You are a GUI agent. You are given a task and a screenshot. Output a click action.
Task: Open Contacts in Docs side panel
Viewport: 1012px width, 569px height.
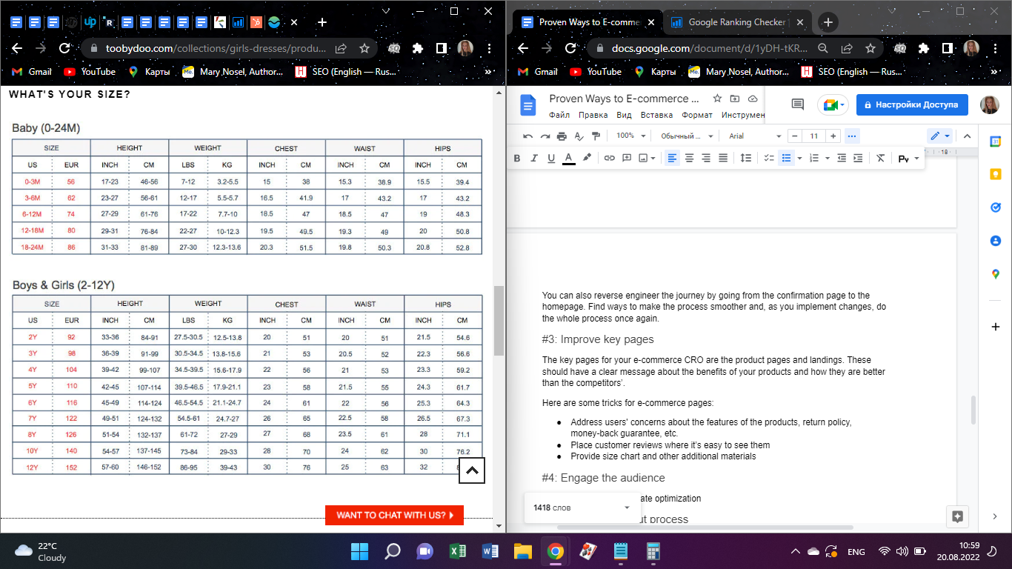[996, 241]
